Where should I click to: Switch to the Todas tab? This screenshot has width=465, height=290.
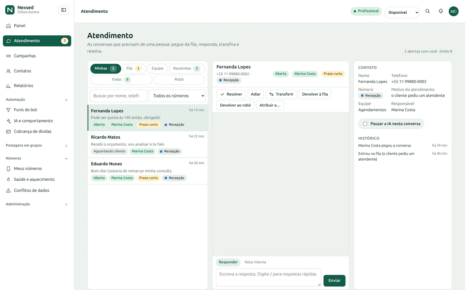[121, 80]
